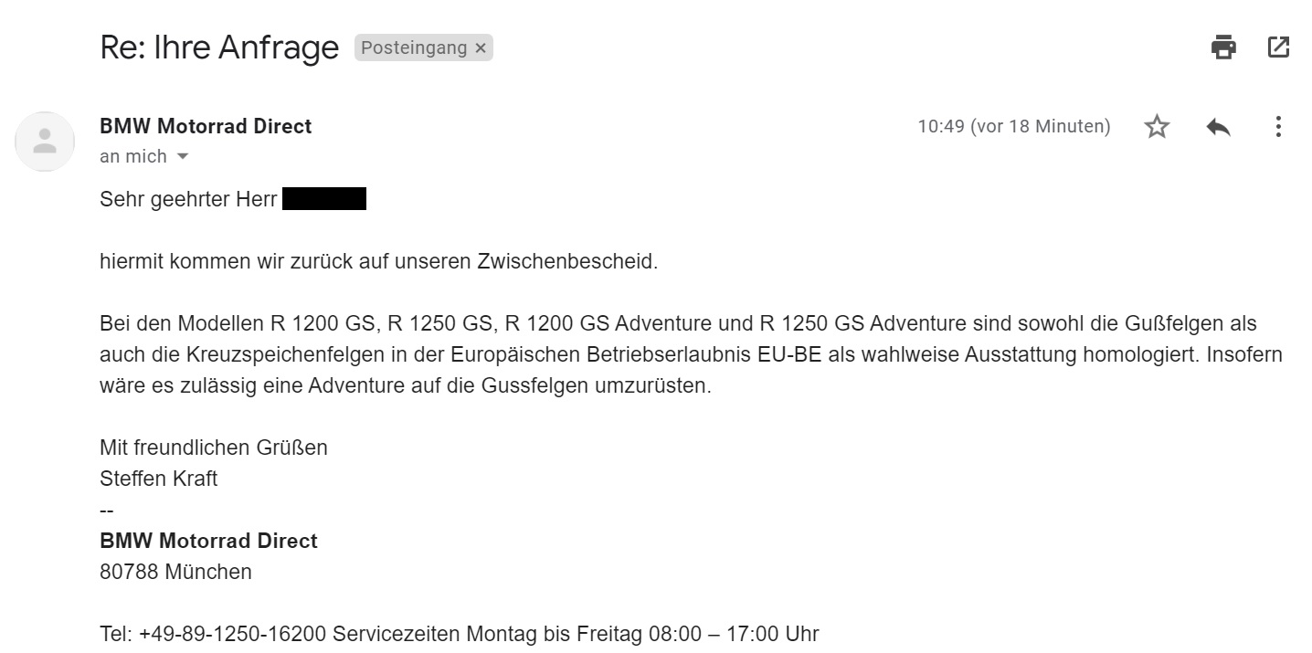Click the 10:49 timestamp

[1013, 127]
